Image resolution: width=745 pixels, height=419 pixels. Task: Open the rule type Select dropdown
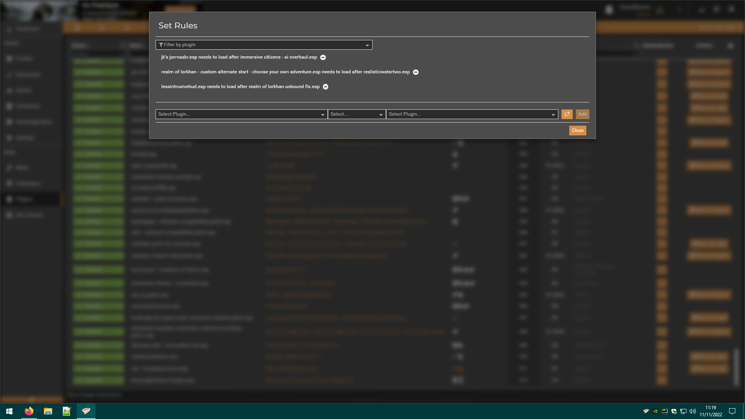pyautogui.click(x=357, y=114)
